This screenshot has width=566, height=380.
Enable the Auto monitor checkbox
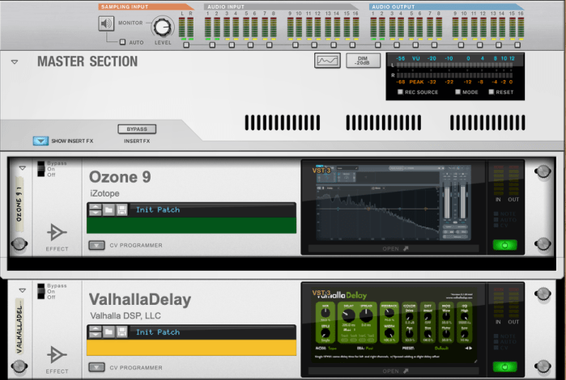pos(122,41)
